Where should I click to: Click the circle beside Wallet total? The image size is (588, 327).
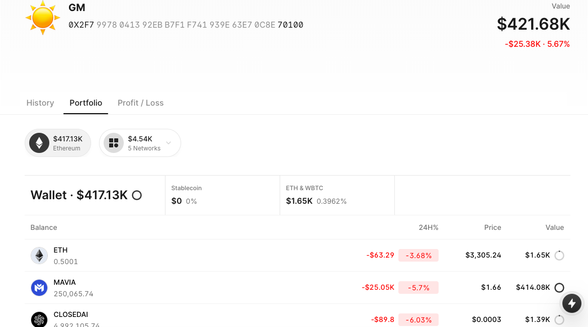(x=137, y=195)
